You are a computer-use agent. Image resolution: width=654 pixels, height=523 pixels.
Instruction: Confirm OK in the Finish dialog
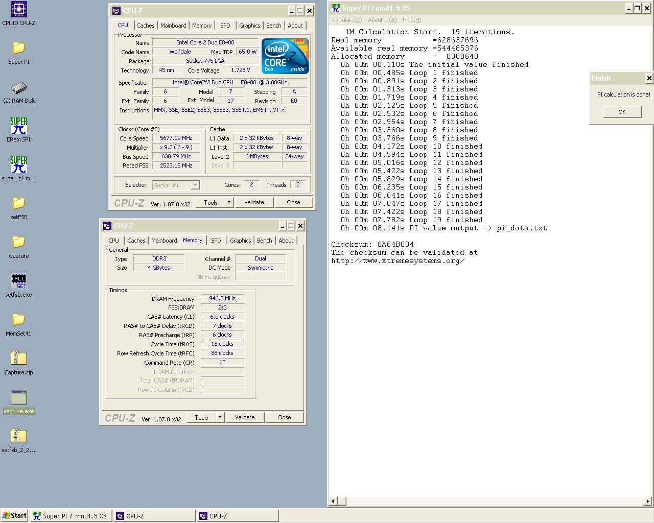pyautogui.click(x=622, y=112)
